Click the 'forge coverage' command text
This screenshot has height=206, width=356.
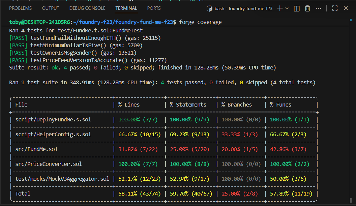[x=200, y=22]
